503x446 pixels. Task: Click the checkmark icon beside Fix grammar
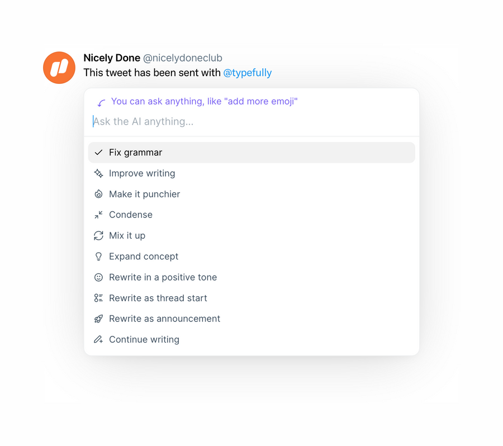[x=99, y=152]
